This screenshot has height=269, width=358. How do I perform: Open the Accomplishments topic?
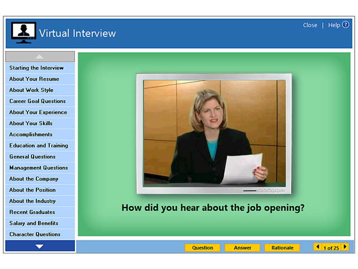coord(31,134)
